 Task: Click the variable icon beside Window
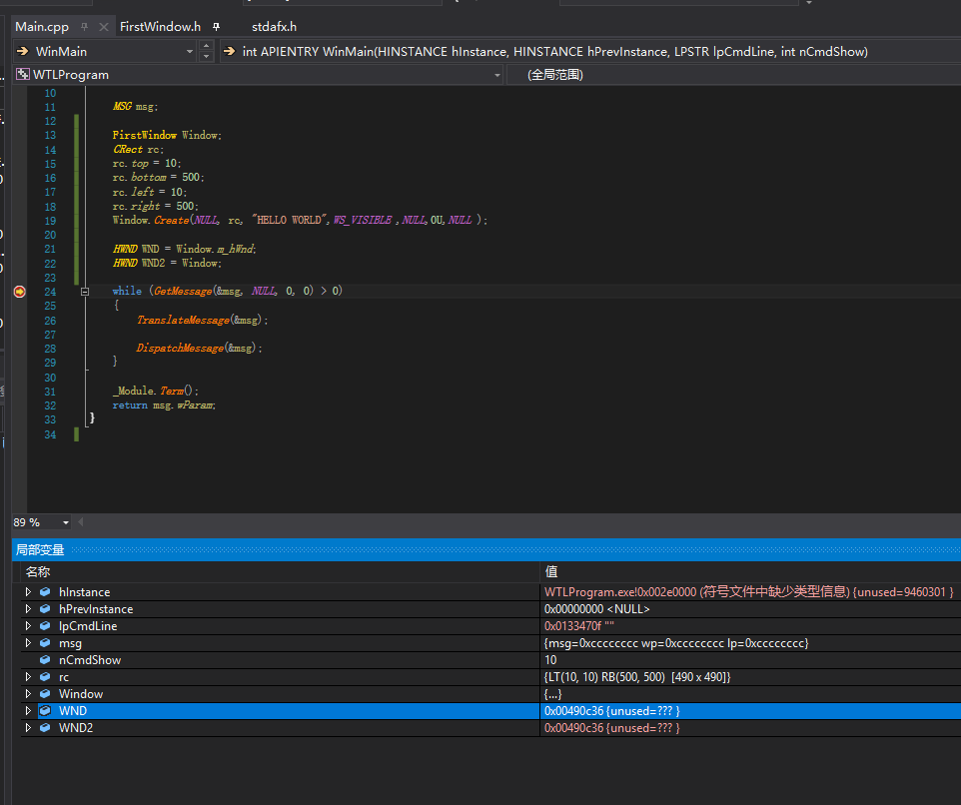tap(45, 694)
